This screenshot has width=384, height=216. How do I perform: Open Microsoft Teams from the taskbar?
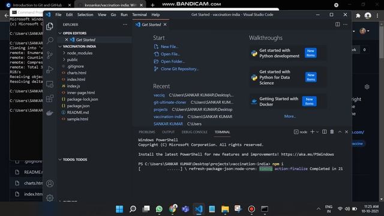[x=185, y=209]
